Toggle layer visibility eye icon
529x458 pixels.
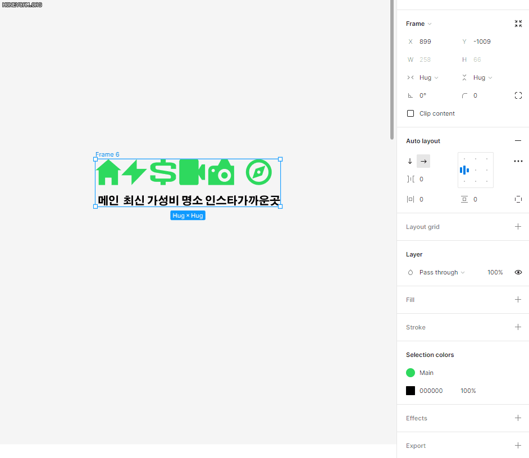pyautogui.click(x=518, y=272)
